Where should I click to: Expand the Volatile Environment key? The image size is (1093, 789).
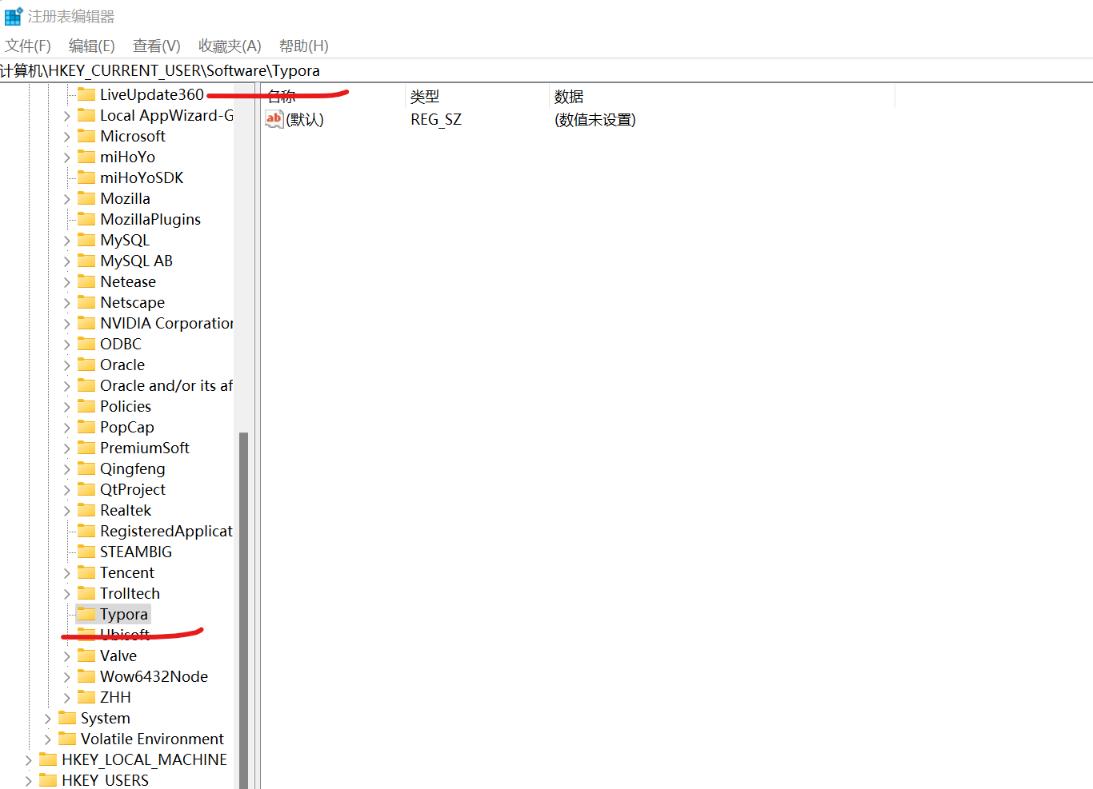pos(48,739)
